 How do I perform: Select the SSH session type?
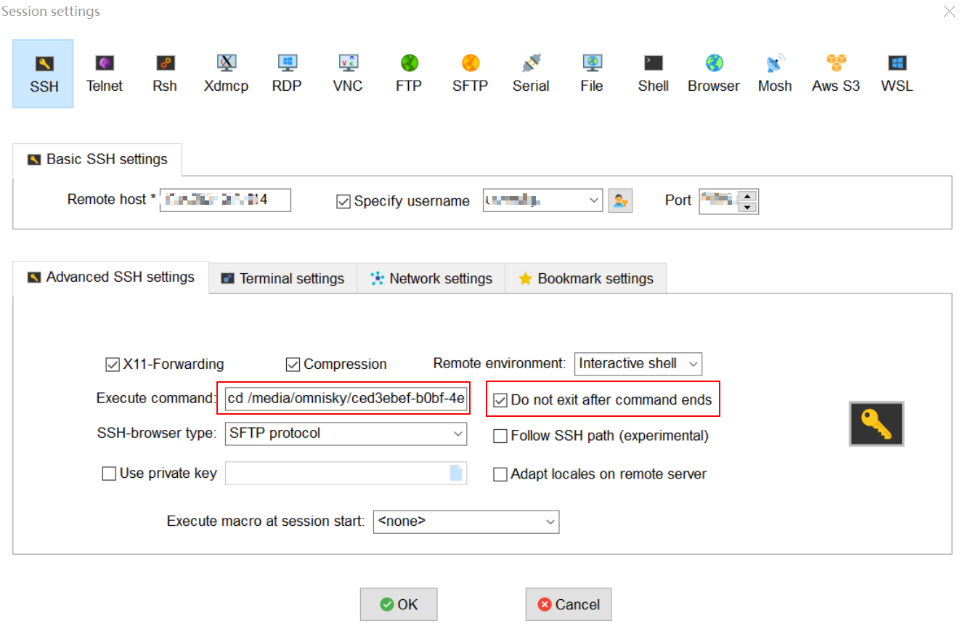43,73
